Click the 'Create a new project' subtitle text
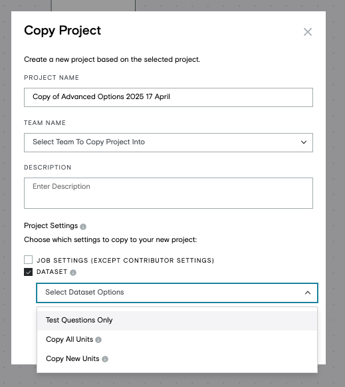Viewport: 345px width, 387px height. [x=112, y=59]
